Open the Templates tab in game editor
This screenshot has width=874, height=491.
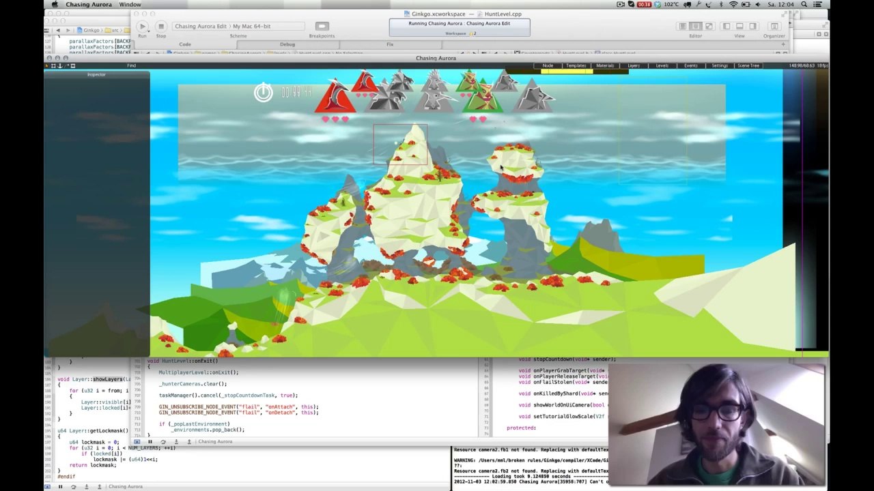[576, 65]
